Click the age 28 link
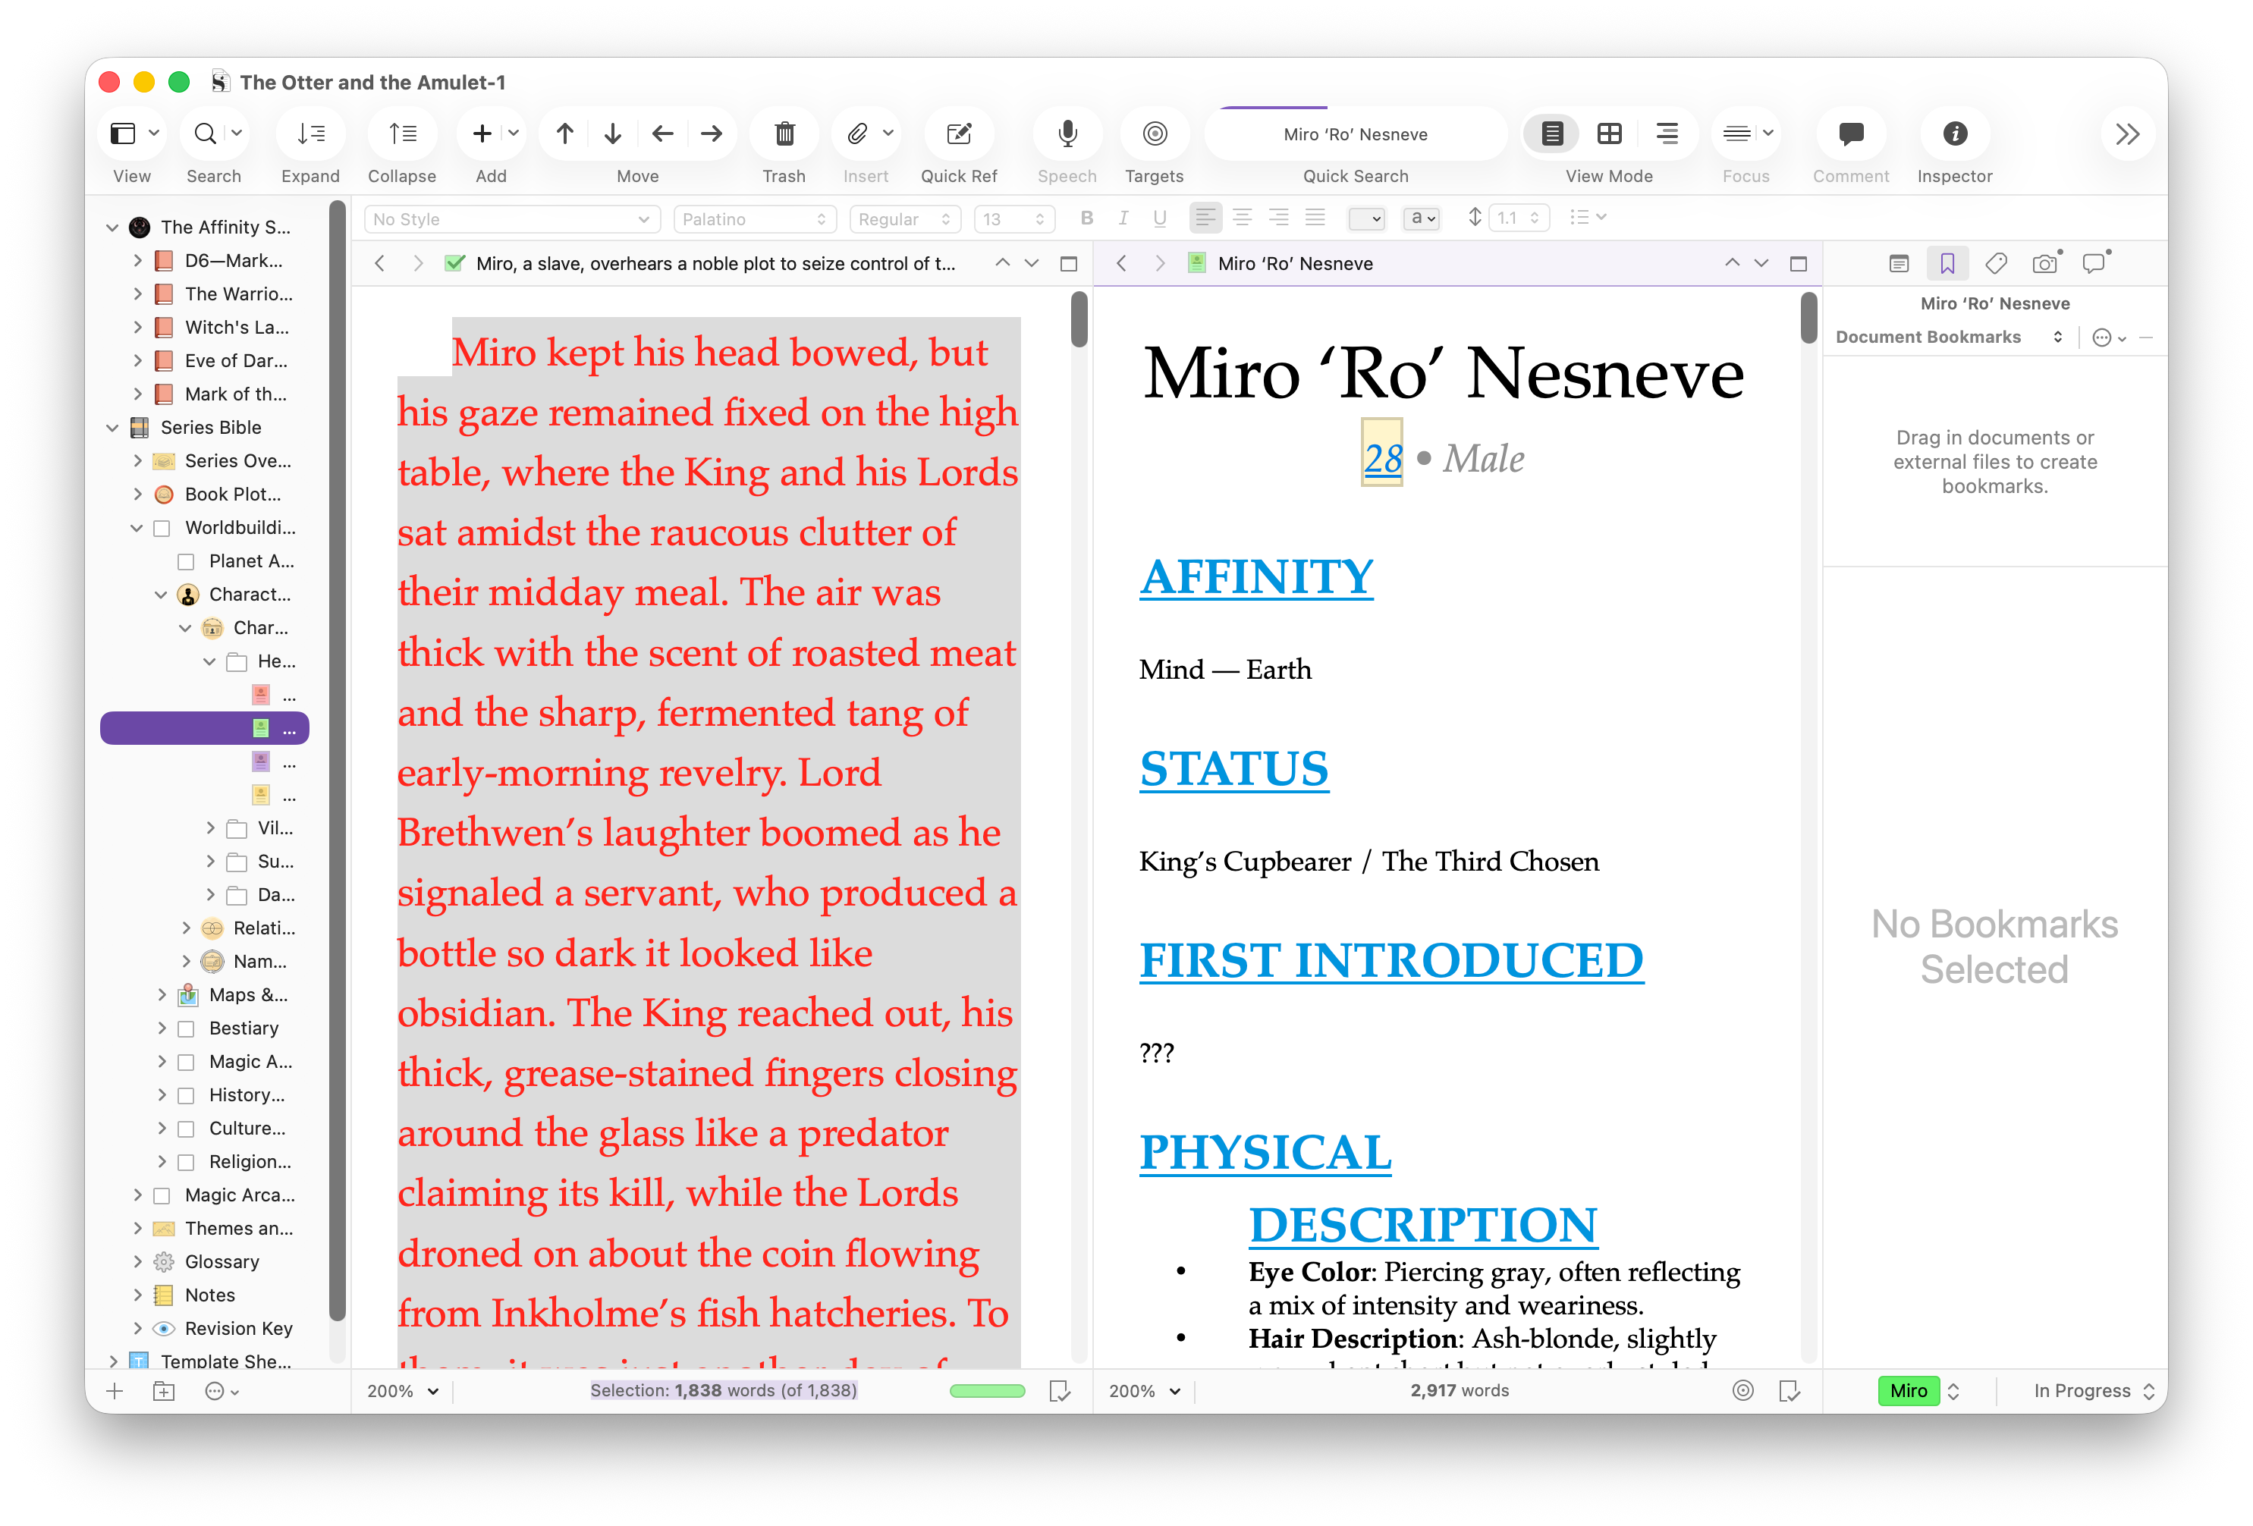Image resolution: width=2253 pixels, height=1526 pixels. [1382, 459]
